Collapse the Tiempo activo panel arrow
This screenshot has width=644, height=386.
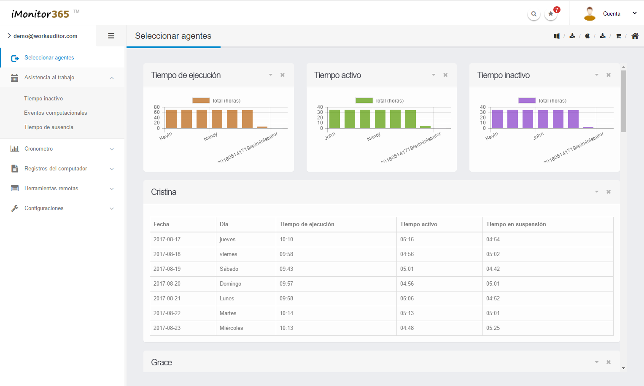tap(434, 75)
